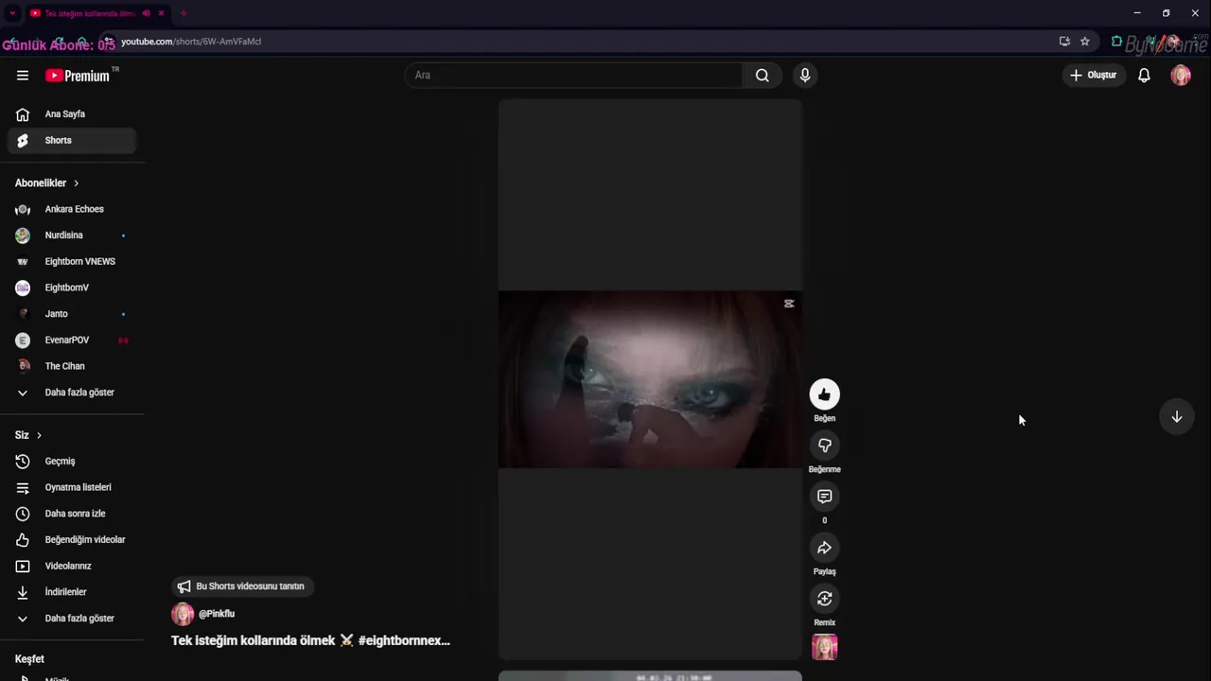Bookmark the page with star icon

[1085, 42]
